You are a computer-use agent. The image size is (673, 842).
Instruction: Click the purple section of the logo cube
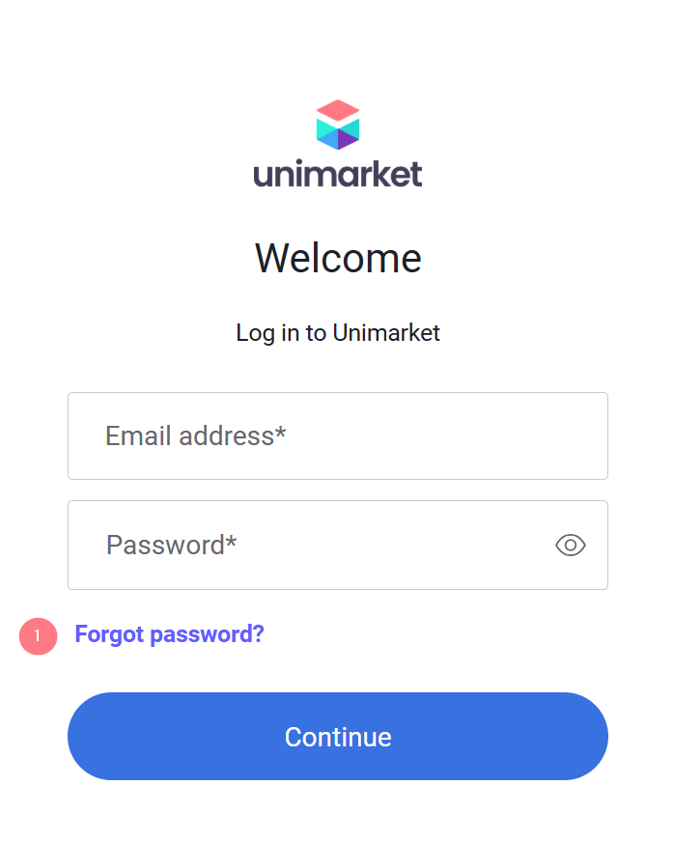pos(348,139)
